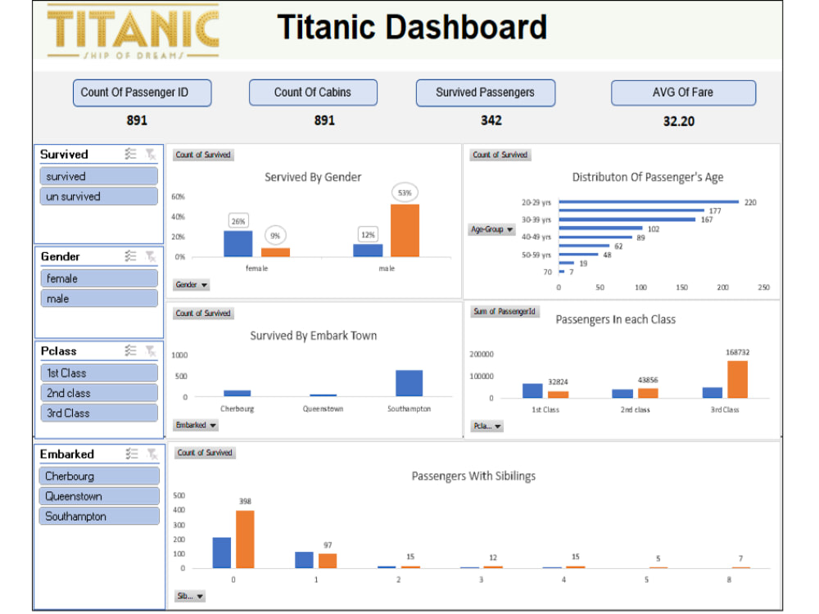Toggle multi-select on the Embarked slicer
This screenshot has width=819, height=614.
[x=132, y=454]
